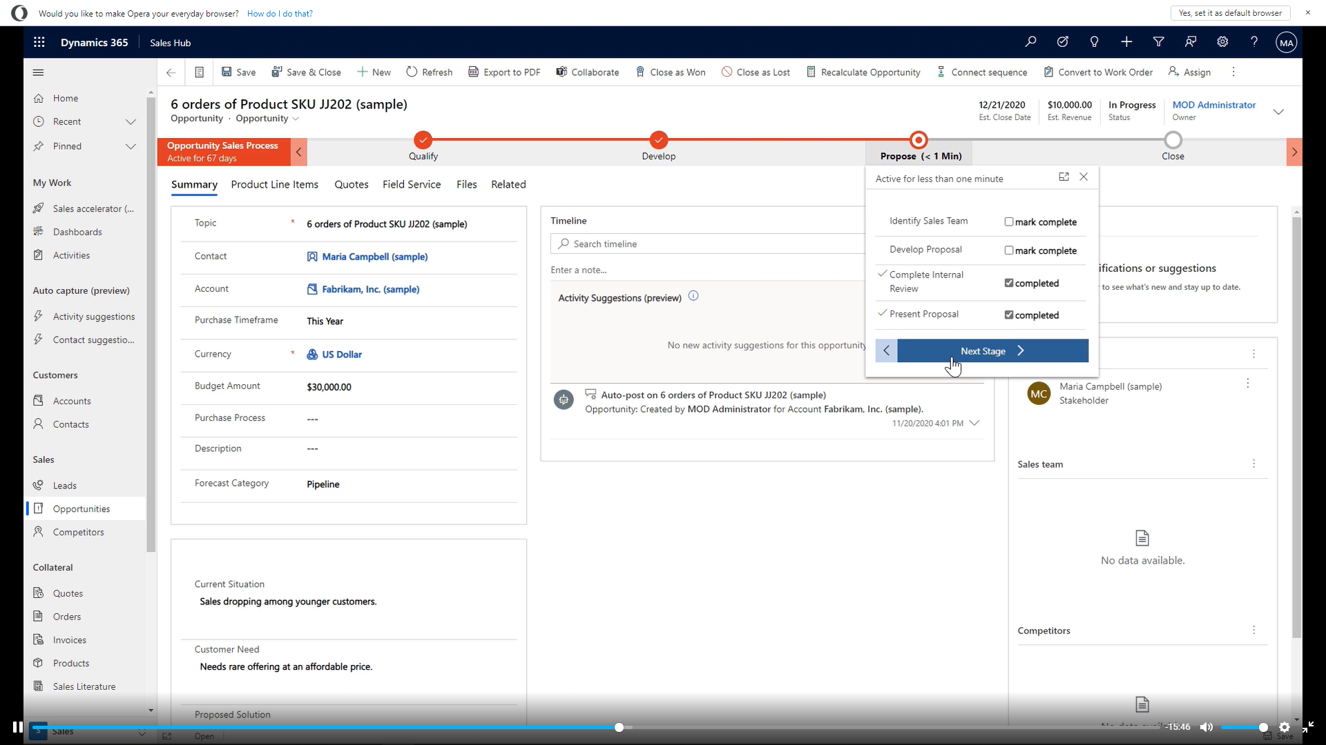
Task: Open the US Dollar currency link
Action: (342, 355)
